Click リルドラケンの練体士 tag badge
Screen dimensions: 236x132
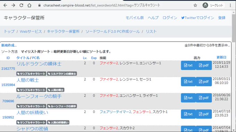[62, 74]
